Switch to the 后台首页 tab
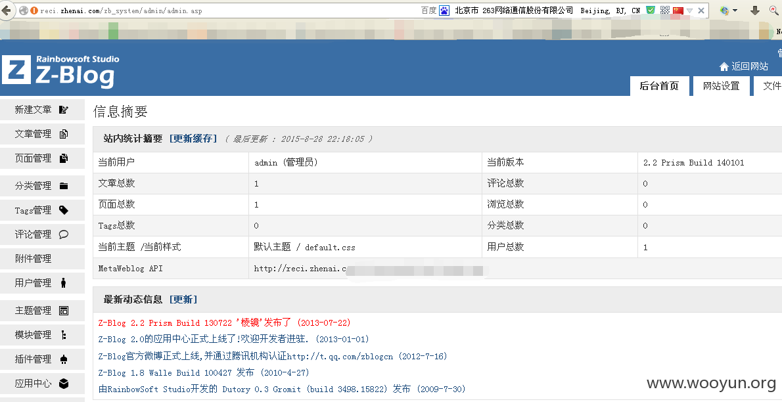Viewport: 782px width, 402px height. (659, 86)
